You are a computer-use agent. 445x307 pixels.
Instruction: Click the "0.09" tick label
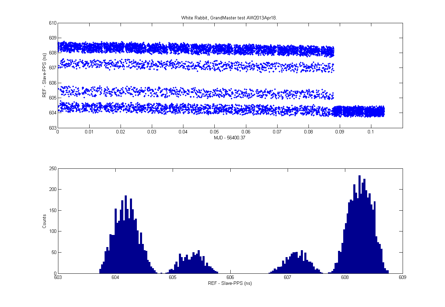pyautogui.click(x=340, y=132)
